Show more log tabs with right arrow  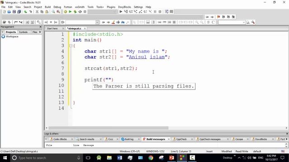pos(287,139)
